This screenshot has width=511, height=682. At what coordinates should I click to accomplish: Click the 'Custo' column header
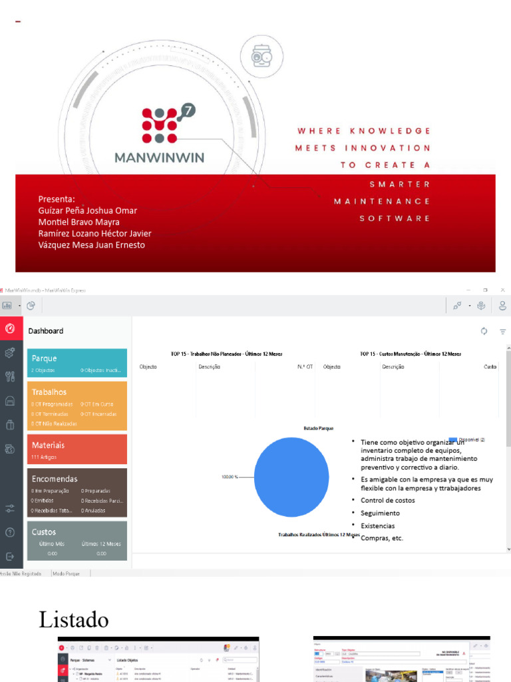490,367
